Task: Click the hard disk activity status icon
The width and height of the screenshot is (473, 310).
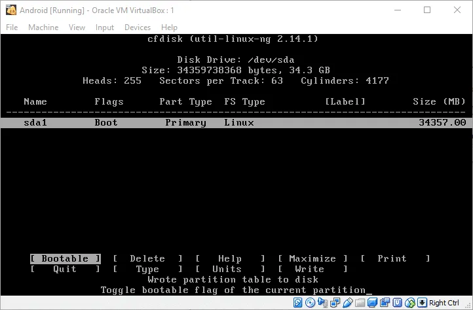Action: tap(298, 302)
